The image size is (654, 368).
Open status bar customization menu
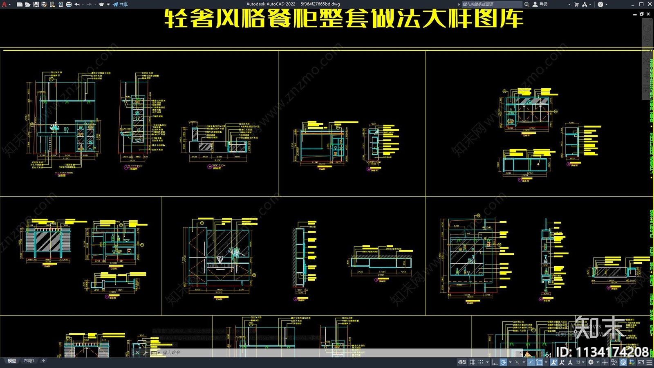point(649,362)
